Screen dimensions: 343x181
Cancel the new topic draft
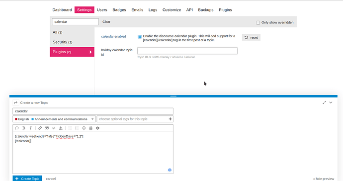[51, 179]
